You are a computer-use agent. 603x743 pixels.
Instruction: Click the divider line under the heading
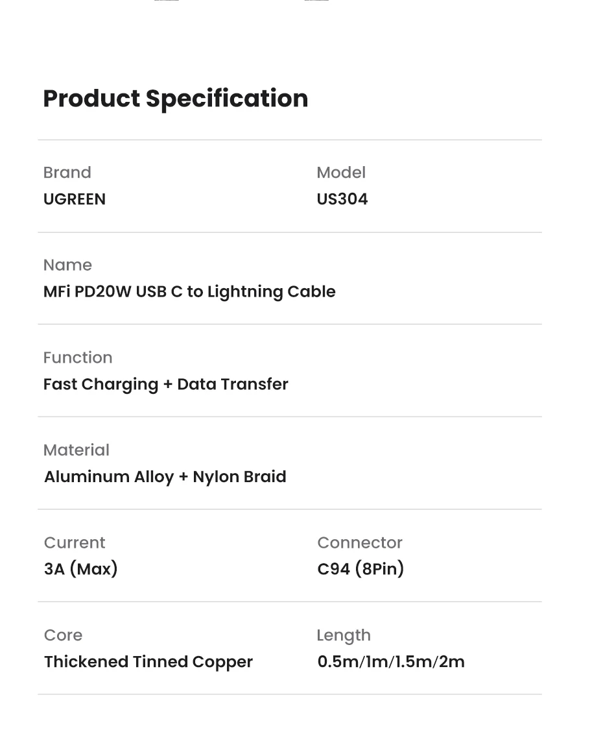pyautogui.click(x=289, y=140)
